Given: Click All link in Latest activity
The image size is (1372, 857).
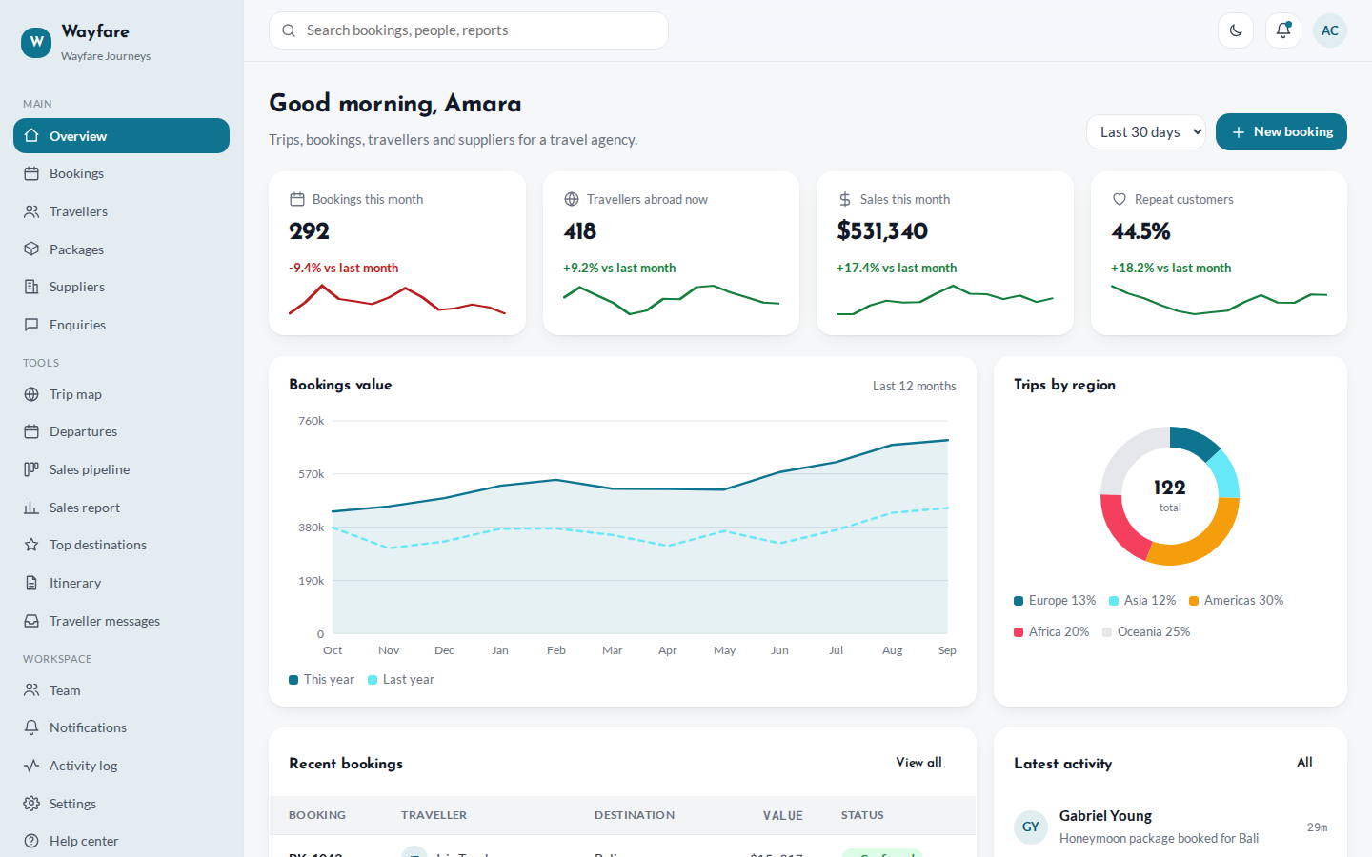Looking at the screenshot, I should click(1304, 762).
